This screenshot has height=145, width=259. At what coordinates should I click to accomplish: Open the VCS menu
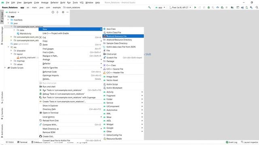point(81,3)
